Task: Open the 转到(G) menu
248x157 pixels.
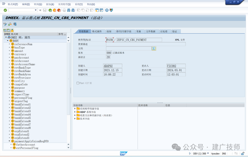Action: pyautogui.click(x=38, y=4)
